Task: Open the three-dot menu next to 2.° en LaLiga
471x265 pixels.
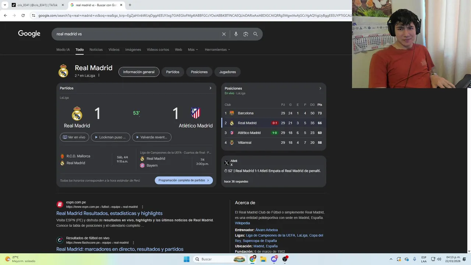Action: pyautogui.click(x=99, y=75)
